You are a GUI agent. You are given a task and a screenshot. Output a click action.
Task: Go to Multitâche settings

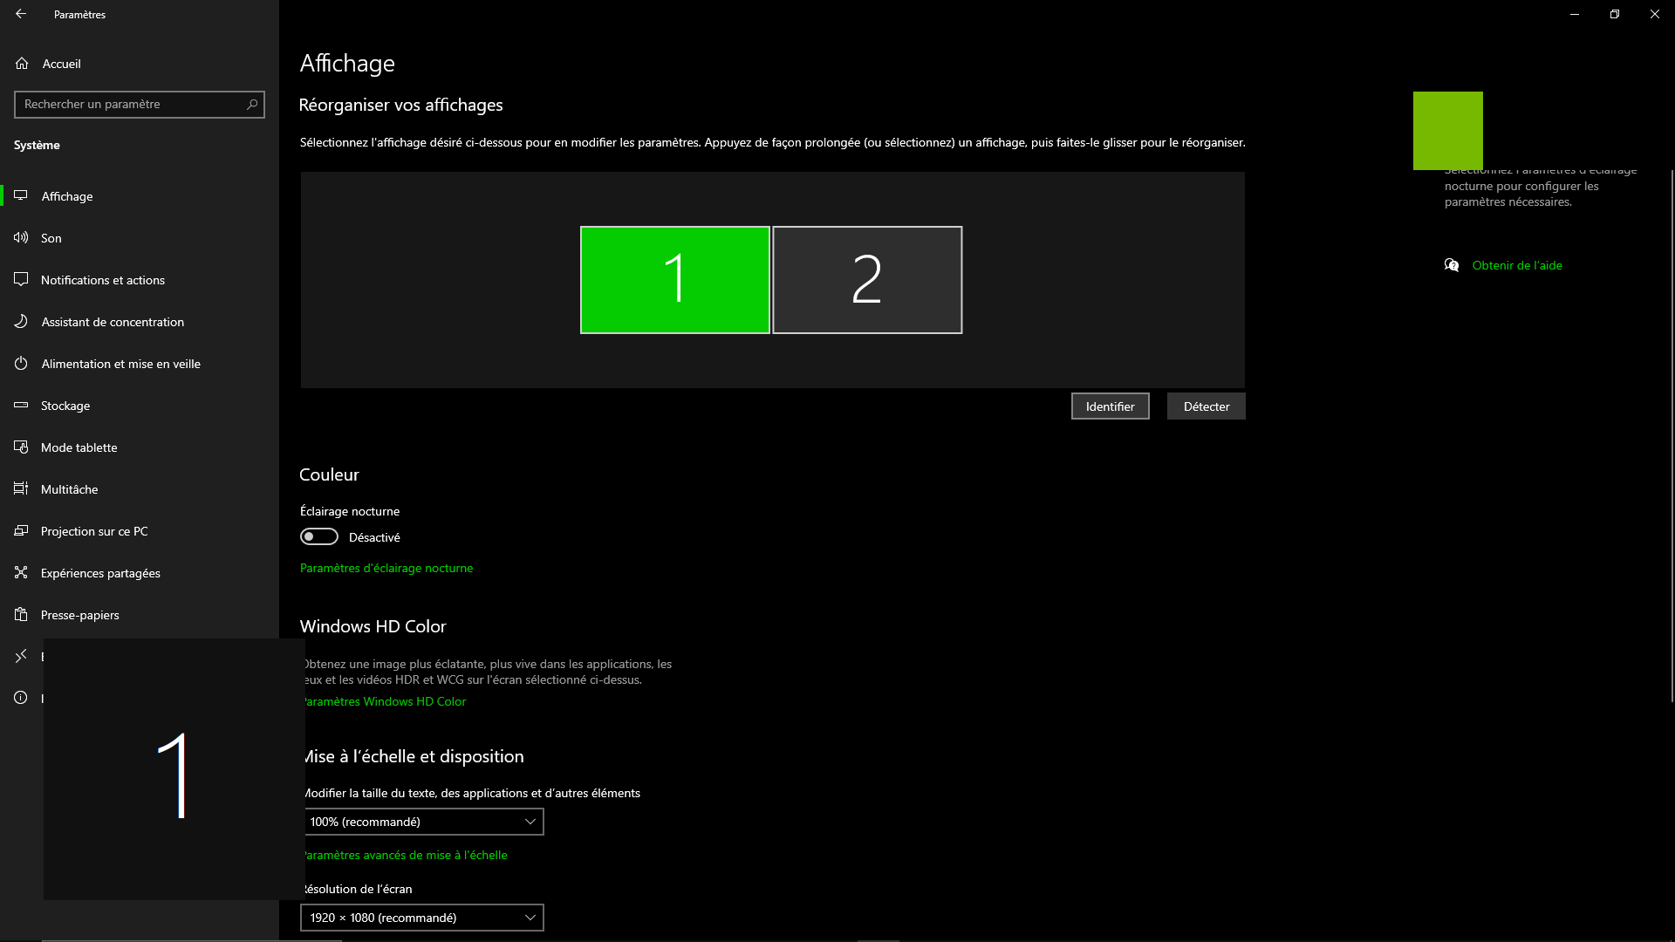[69, 489]
